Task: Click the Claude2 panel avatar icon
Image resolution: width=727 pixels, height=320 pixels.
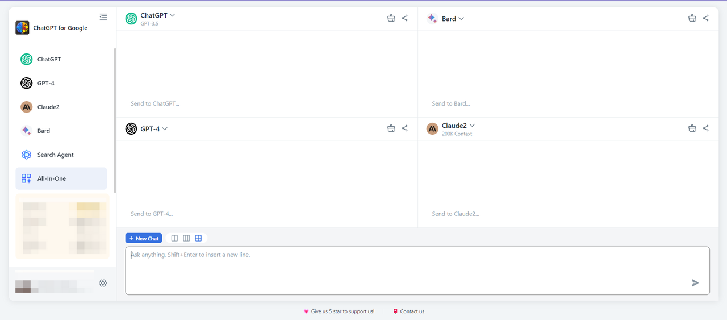Action: 432,129
